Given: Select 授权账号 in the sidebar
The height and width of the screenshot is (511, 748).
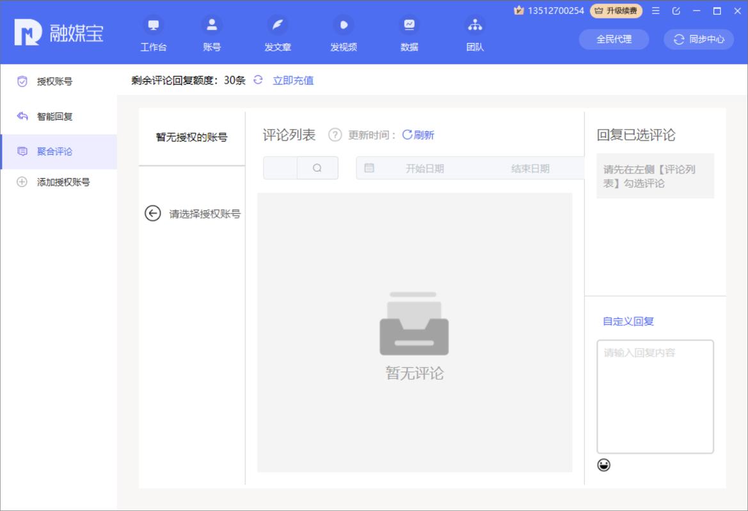Looking at the screenshot, I should point(59,81).
